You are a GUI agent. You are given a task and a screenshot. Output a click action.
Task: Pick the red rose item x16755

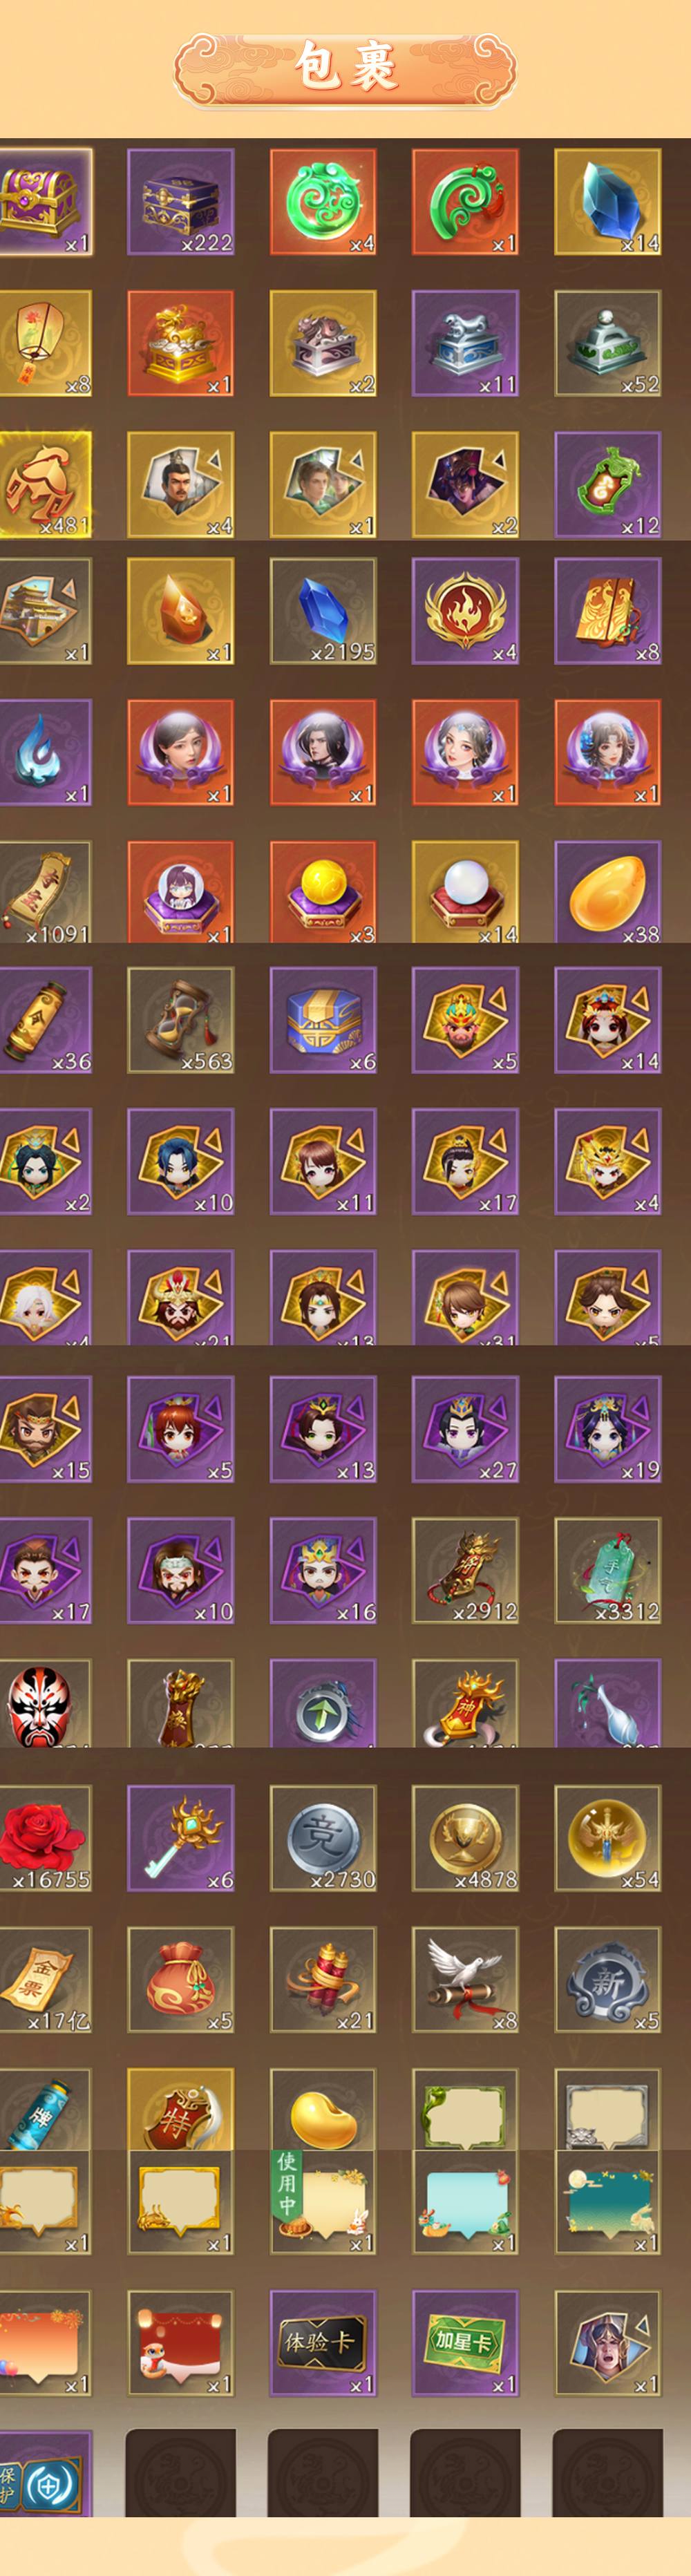click(x=45, y=1838)
